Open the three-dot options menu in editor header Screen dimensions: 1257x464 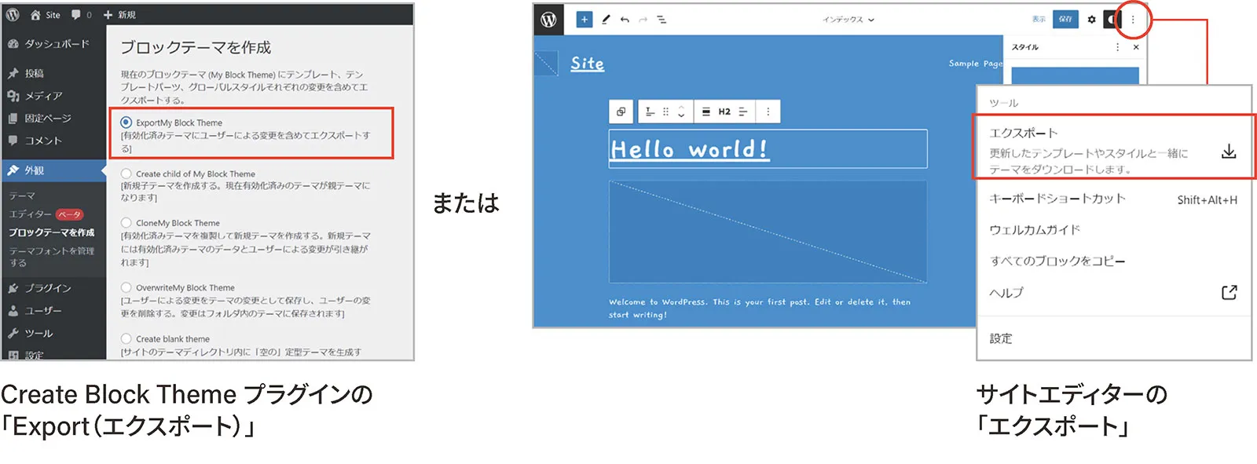(1132, 20)
